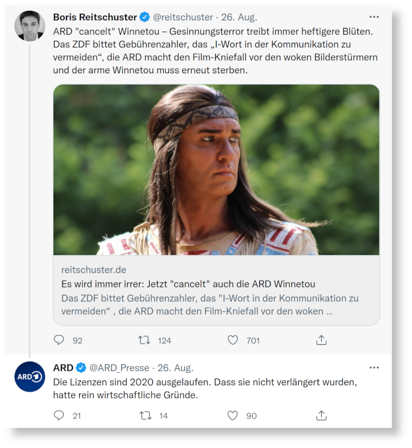Click the 26. Aug. timestamp on ARD's tweet
The image size is (412, 448).
(x=176, y=368)
